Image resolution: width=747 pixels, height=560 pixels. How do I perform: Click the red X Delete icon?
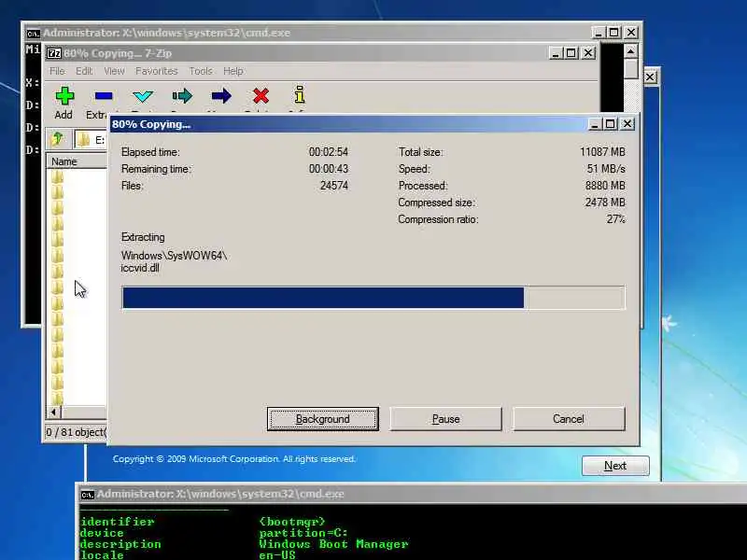click(x=261, y=96)
